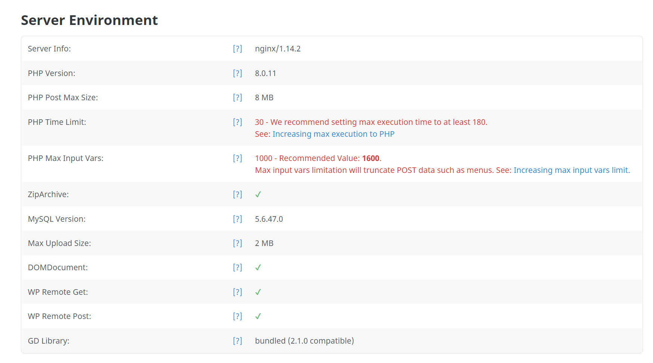The height and width of the screenshot is (363, 653).
Task: Click the ZipArchive label
Action: pos(48,195)
